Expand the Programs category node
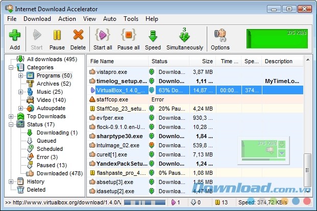Screen dimensions: 317x211 [x=20, y=76]
